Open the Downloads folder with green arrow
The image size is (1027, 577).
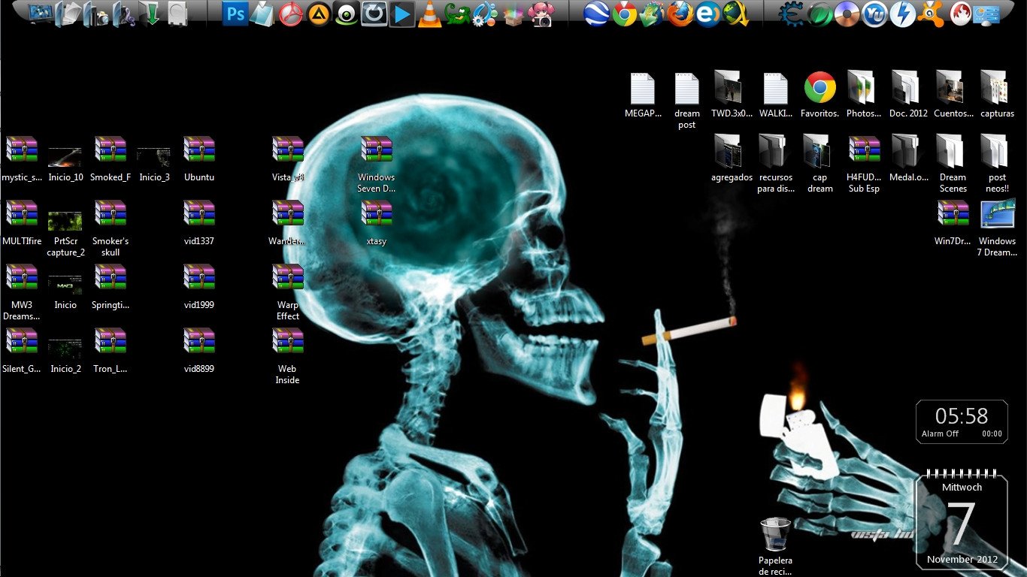click(151, 13)
